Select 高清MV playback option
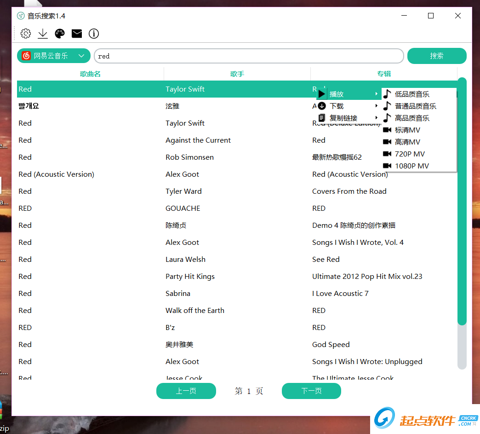 419,142
